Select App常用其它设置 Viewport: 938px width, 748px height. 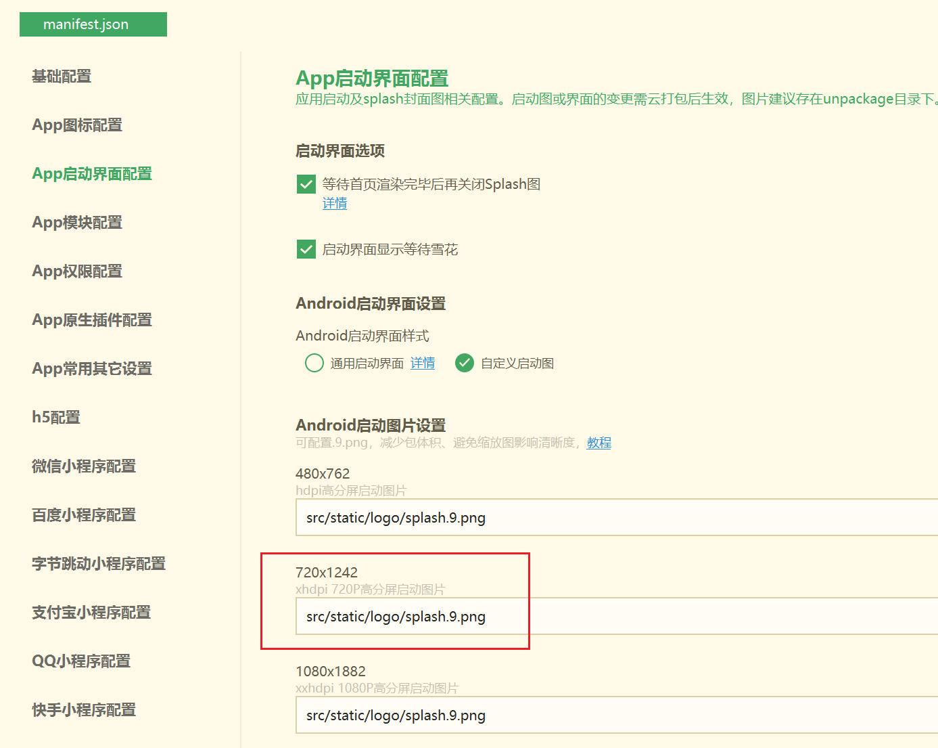click(x=91, y=368)
